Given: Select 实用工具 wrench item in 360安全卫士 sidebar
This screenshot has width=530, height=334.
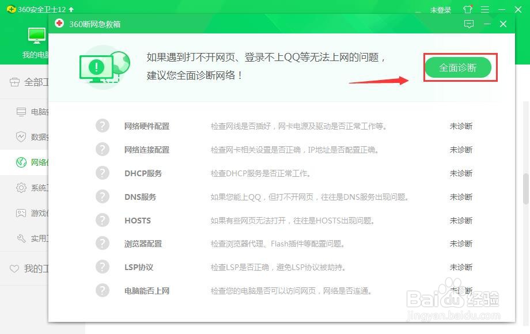Looking at the screenshot, I should (32, 238).
